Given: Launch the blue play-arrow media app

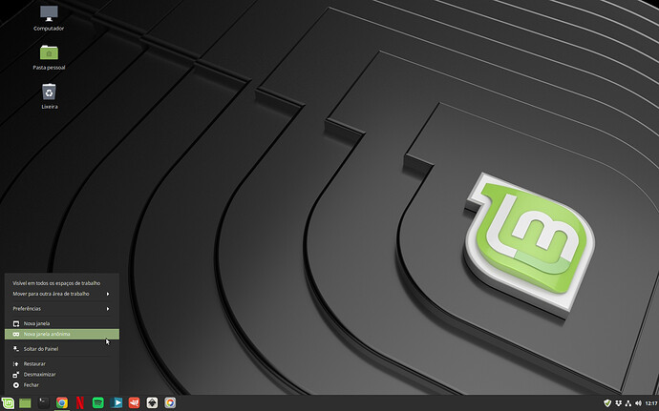Looking at the screenshot, I should (116, 403).
